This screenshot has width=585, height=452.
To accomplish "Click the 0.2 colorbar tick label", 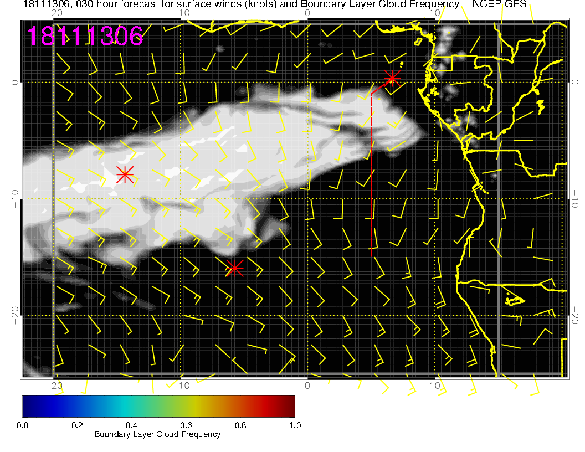I will [77, 425].
